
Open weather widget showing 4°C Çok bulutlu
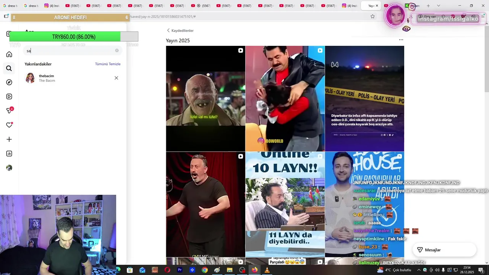click(394, 270)
